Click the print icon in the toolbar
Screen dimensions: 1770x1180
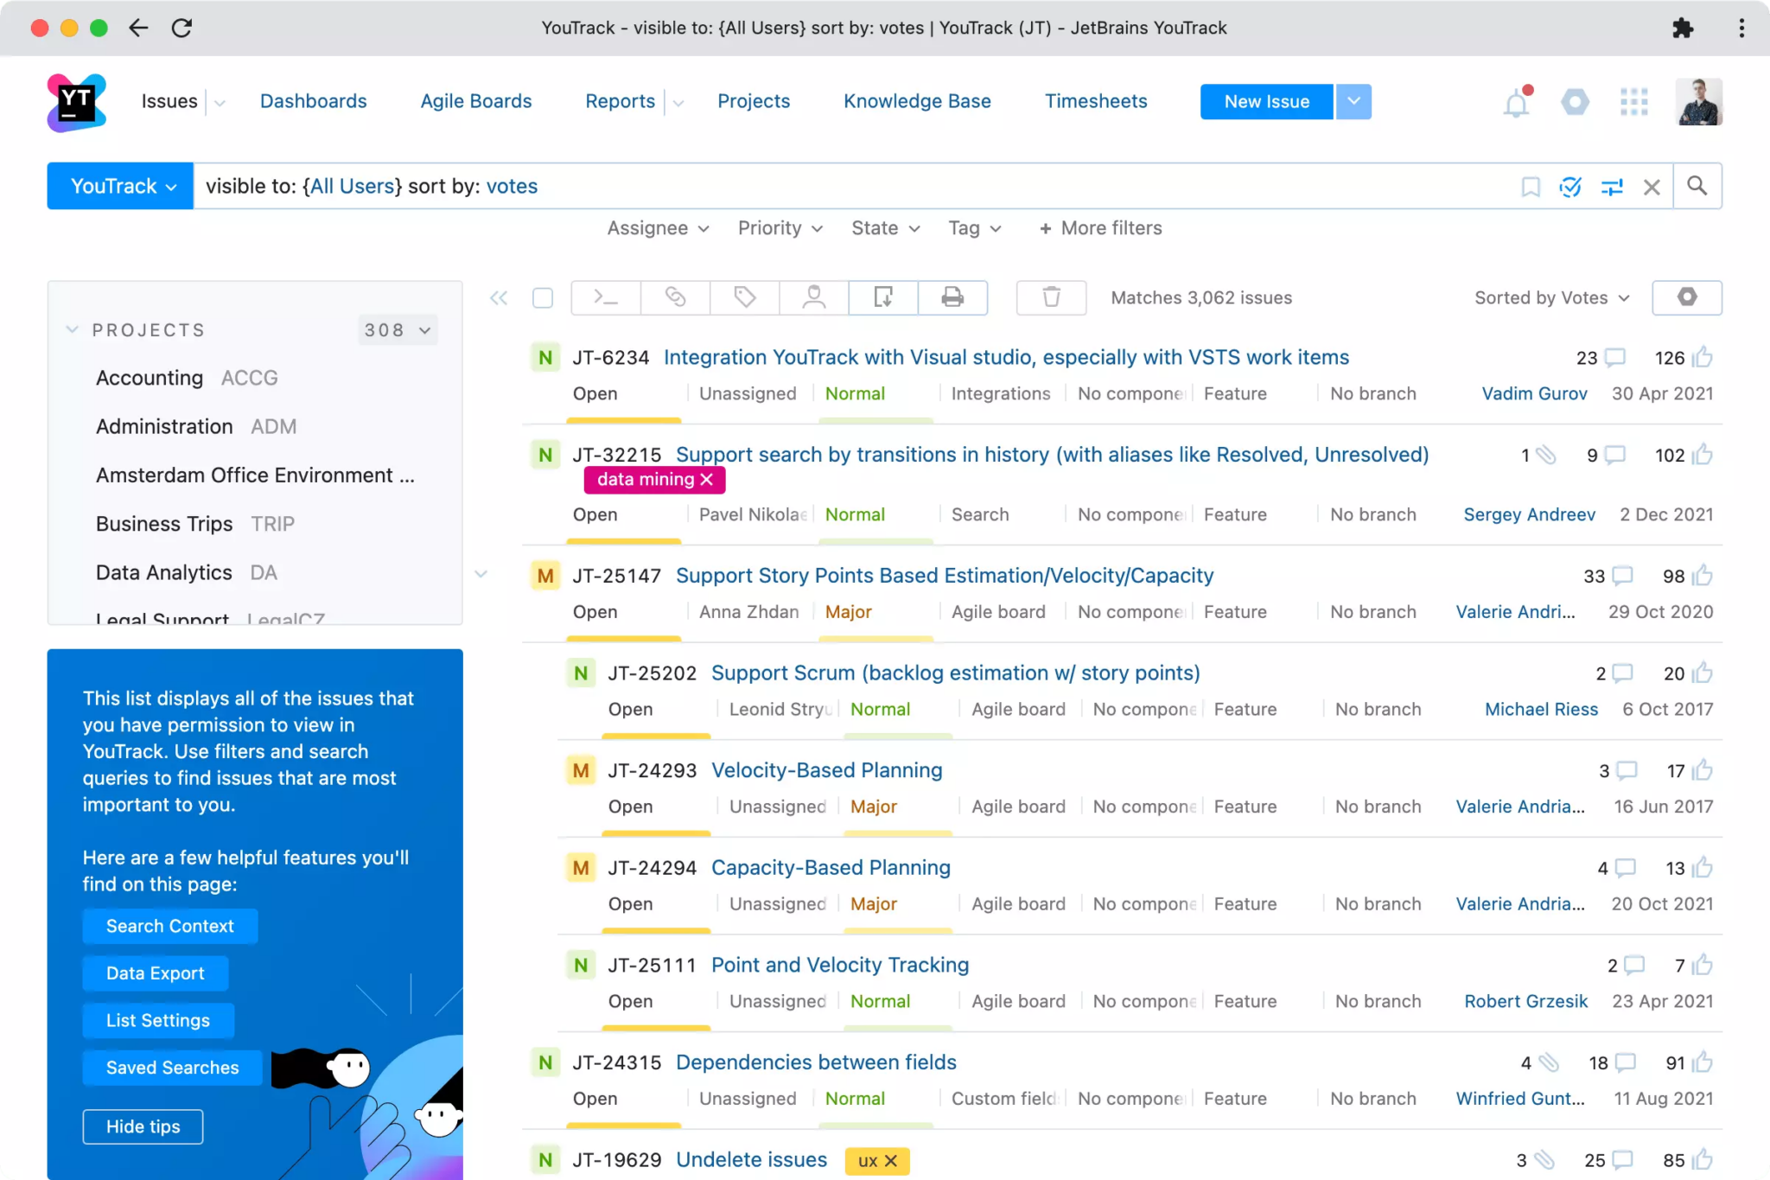click(952, 297)
